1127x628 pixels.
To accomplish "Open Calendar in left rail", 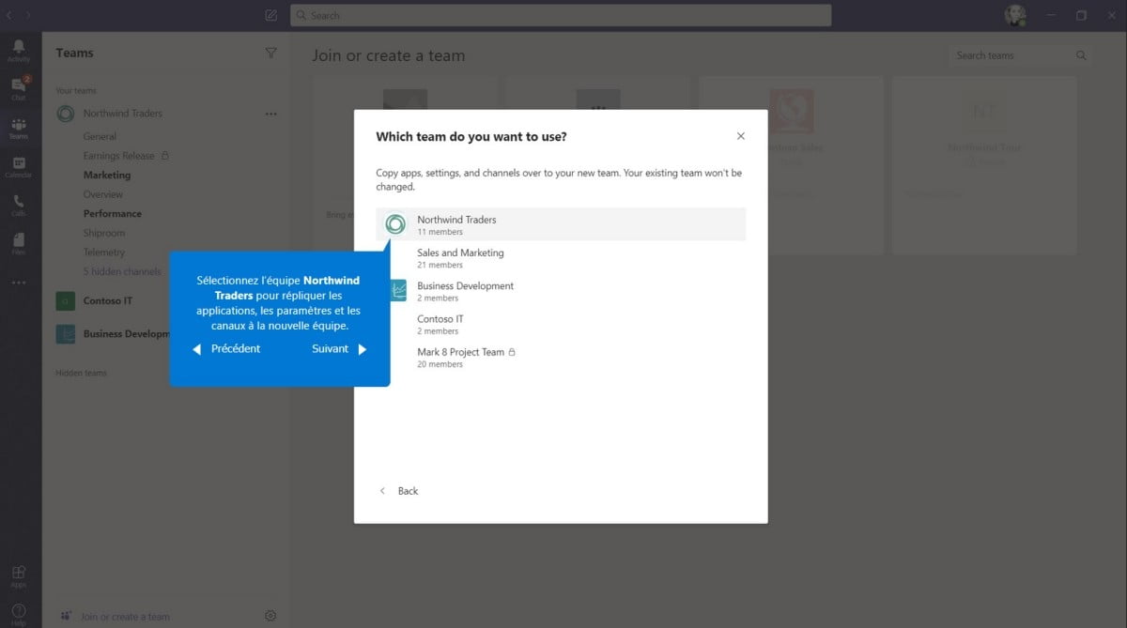I will click(x=19, y=166).
